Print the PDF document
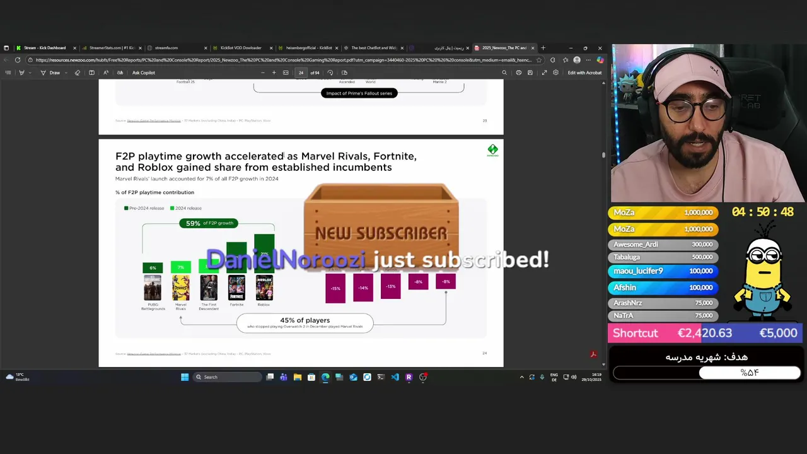The image size is (807, 454). point(518,73)
